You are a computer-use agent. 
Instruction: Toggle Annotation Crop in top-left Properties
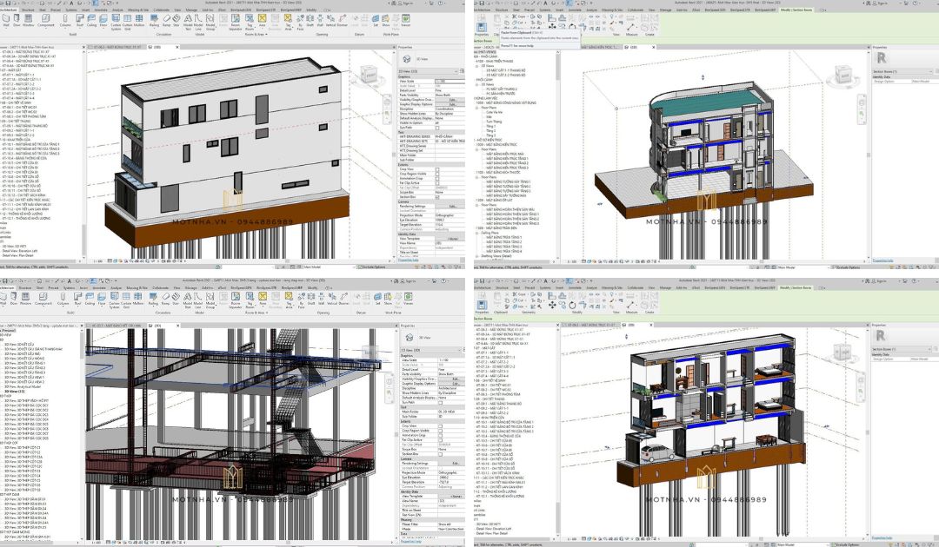pos(437,179)
